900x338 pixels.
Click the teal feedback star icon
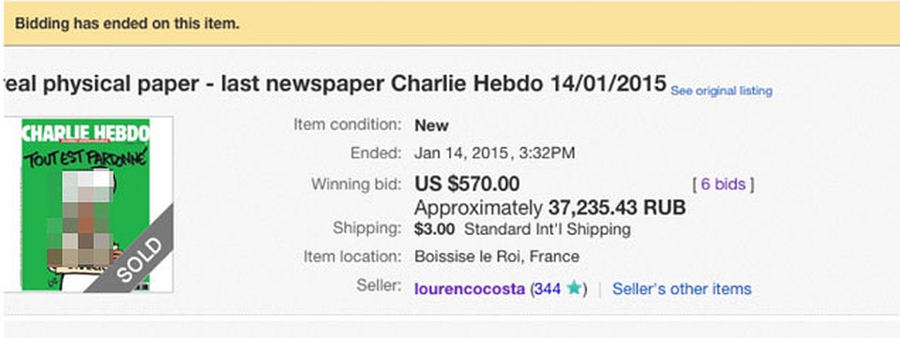coord(574,288)
